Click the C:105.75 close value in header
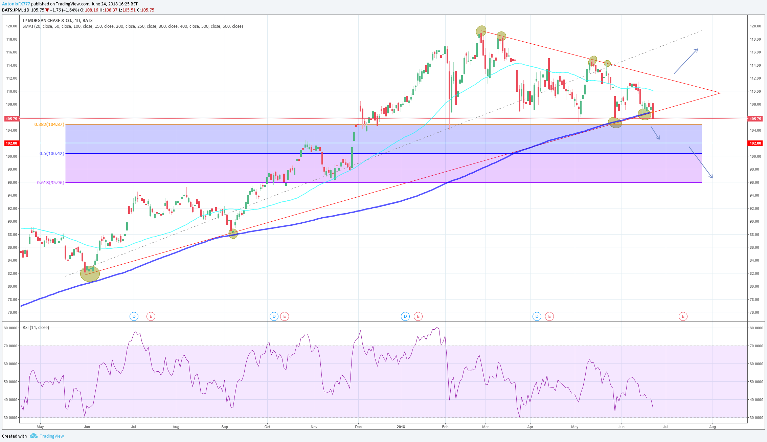Viewport: 767px width, 442px height. (145, 10)
